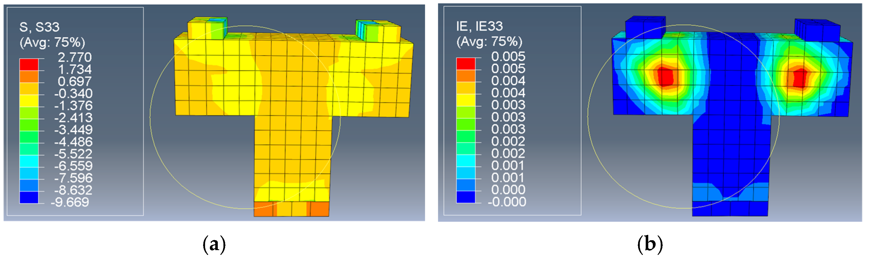Click the "IE, IE33" legend title
The width and height of the screenshot is (870, 258).
click(479, 26)
